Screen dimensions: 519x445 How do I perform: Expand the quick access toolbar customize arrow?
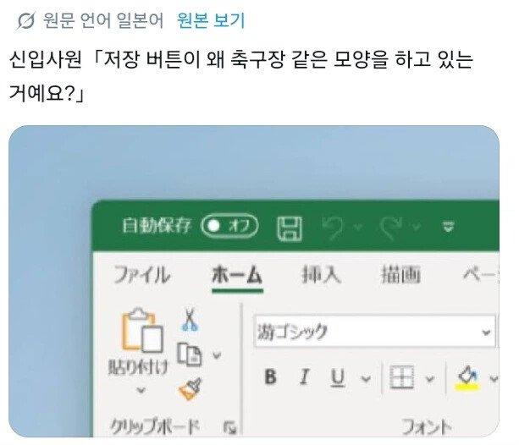coord(448,227)
